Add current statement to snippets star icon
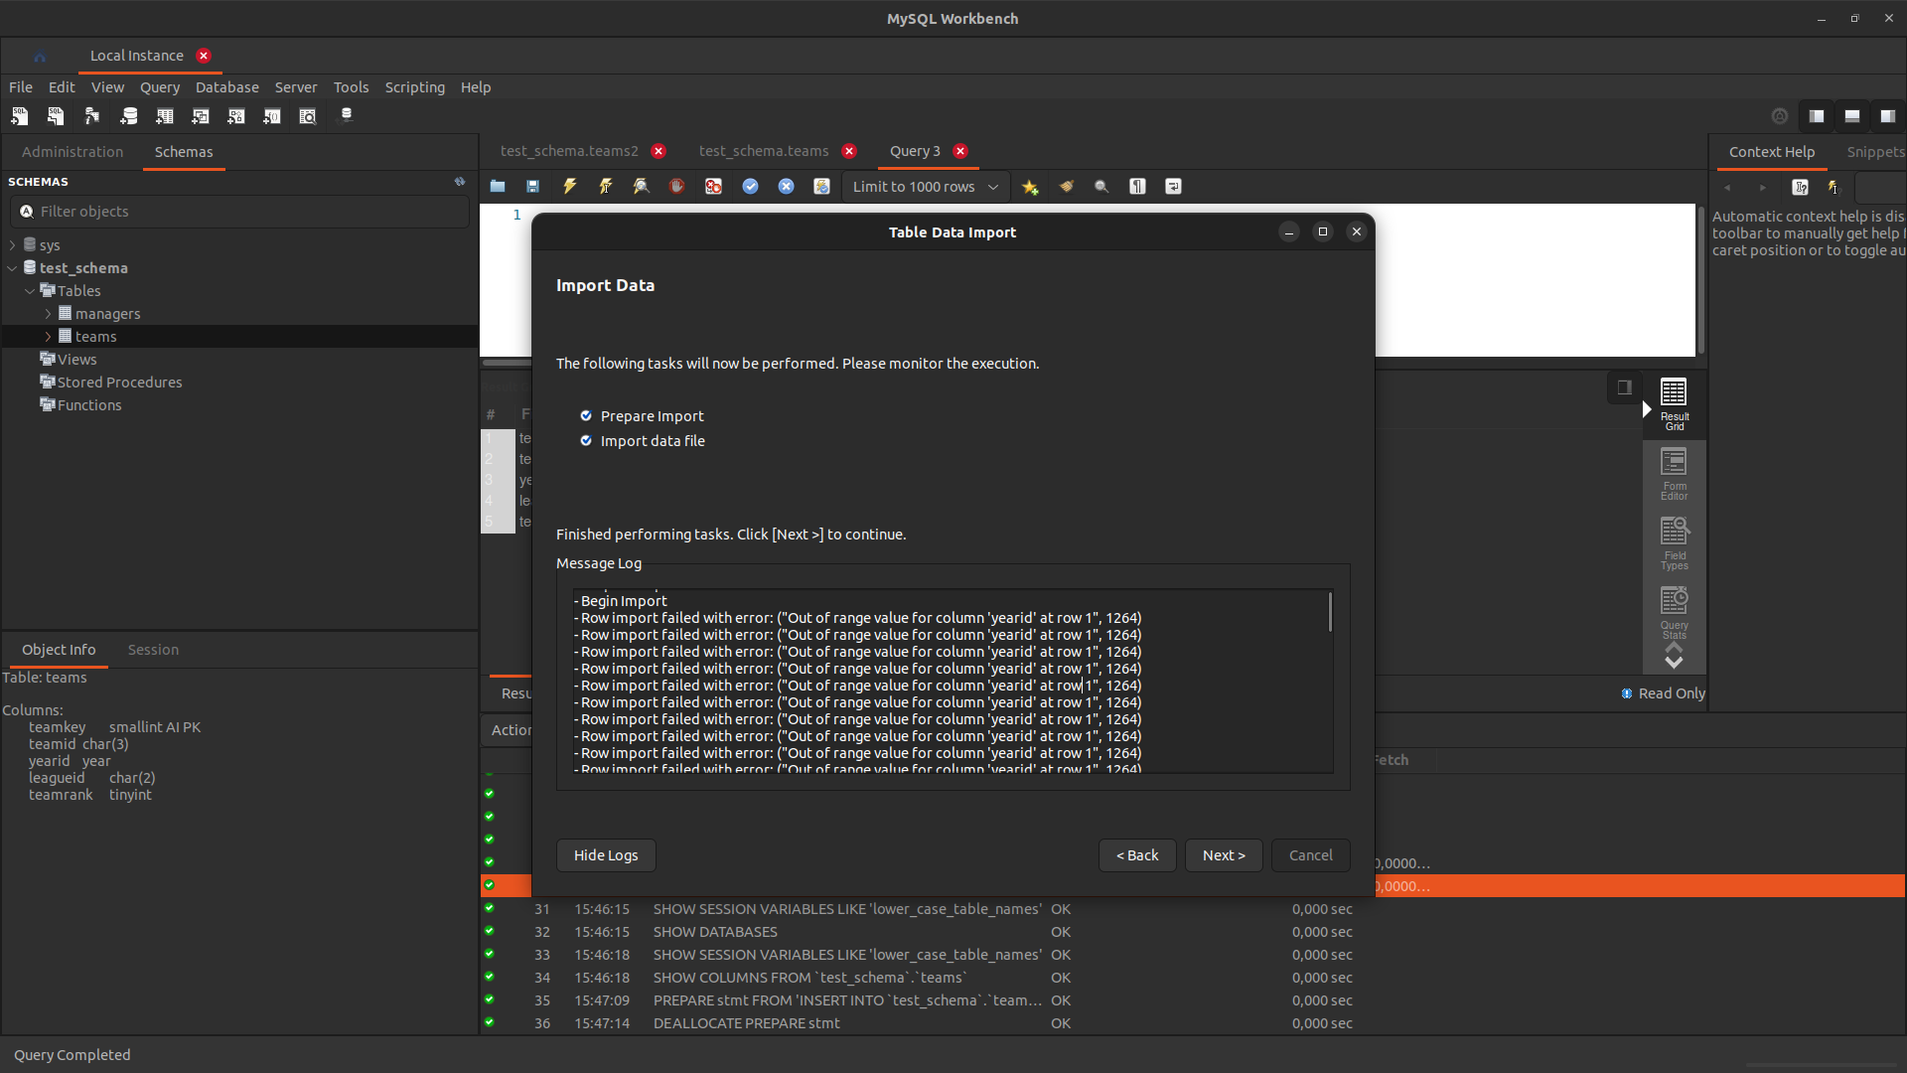The width and height of the screenshot is (1907, 1073). click(1030, 187)
